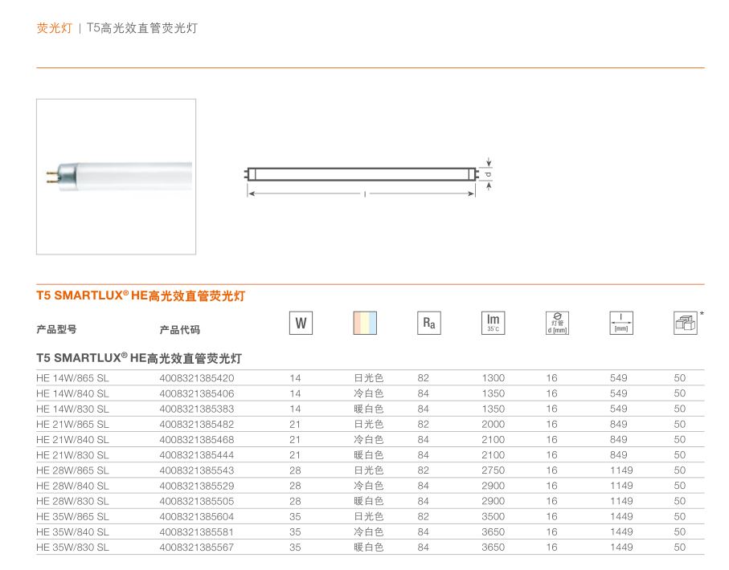Click product code 4008321385420
Viewport: 729px width, 570px height.
(197, 378)
